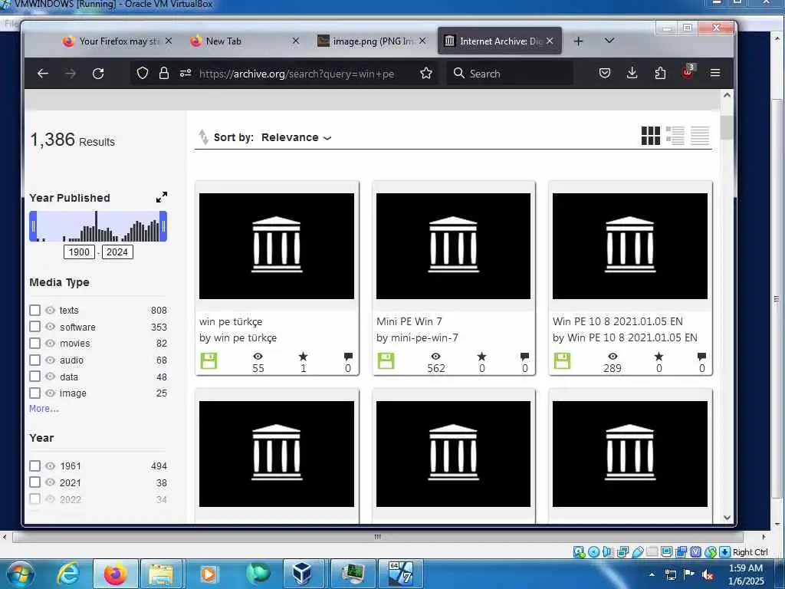Screen dimensions: 785x589
Task: Click the Year Published histogram bars
Action: point(98,226)
